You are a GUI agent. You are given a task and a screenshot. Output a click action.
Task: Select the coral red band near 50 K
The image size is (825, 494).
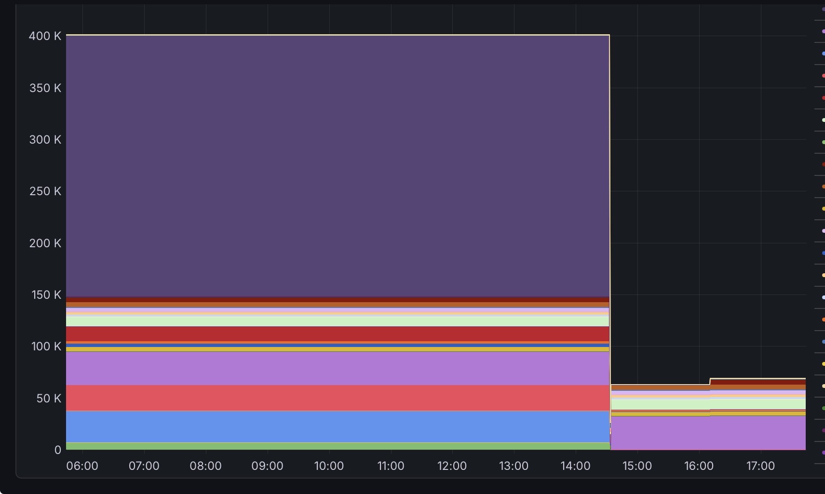click(x=338, y=398)
